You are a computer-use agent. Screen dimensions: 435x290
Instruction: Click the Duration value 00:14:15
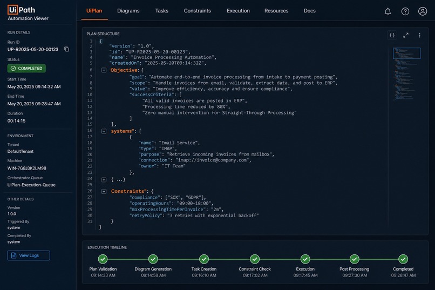tap(16, 121)
